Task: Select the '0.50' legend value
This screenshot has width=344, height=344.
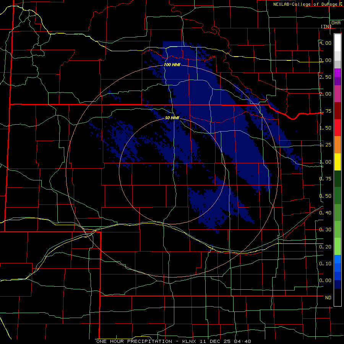Action: pos(325,196)
